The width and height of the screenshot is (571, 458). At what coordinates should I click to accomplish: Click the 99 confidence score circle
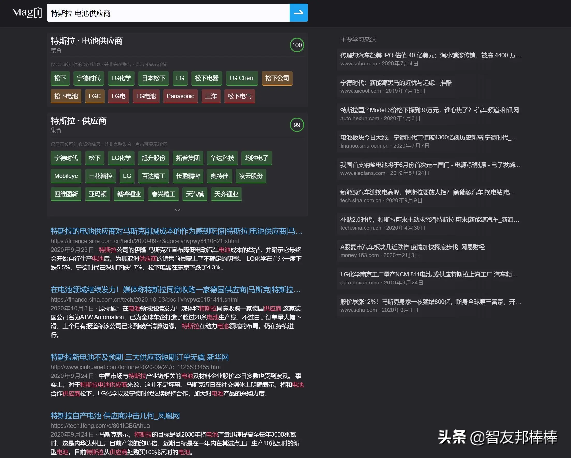pyautogui.click(x=296, y=125)
